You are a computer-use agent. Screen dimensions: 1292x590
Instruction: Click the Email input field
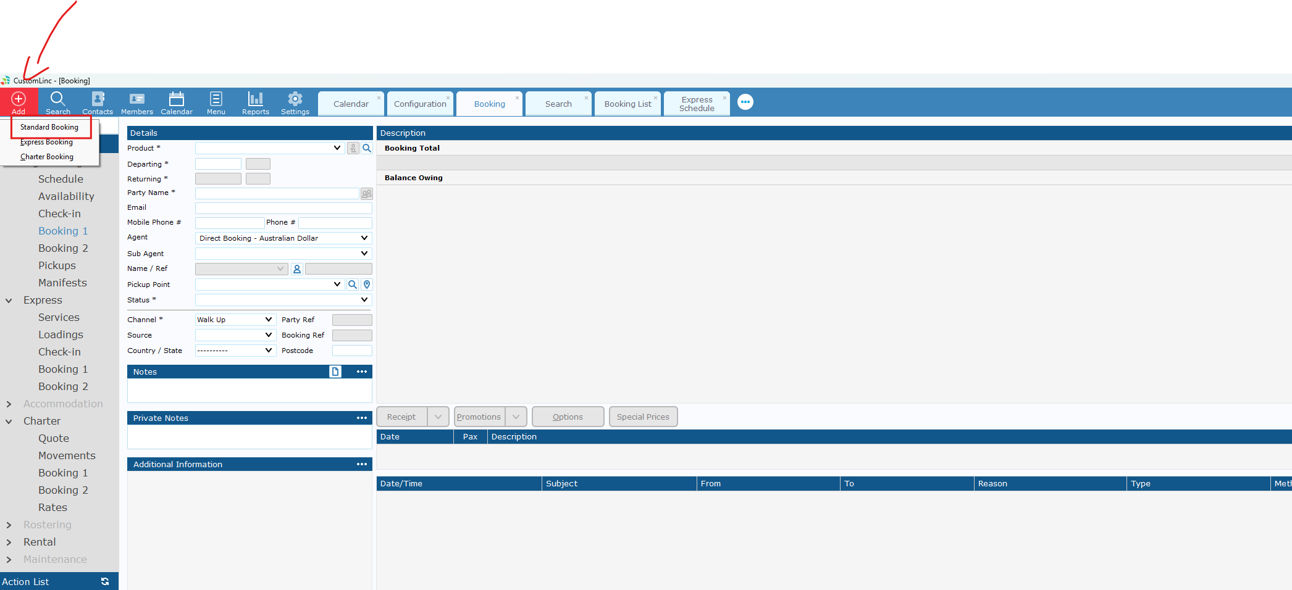pyautogui.click(x=283, y=208)
